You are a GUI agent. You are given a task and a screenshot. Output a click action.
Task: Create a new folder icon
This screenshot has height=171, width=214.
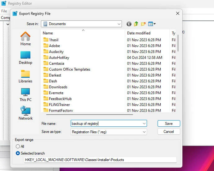click(x=143, y=24)
